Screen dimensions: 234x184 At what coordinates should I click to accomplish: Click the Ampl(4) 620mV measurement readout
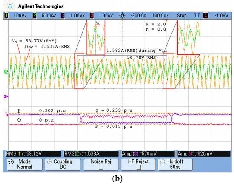point(204,154)
